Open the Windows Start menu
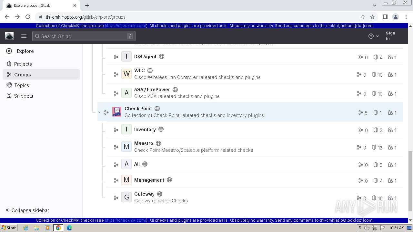The height and width of the screenshot is (232, 413). pyautogui.click(x=9, y=227)
